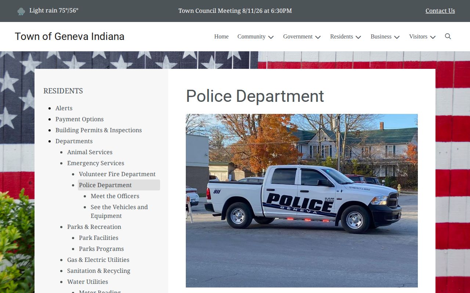470x293 pixels.
Task: Click the police truck photo
Action: click(302, 200)
